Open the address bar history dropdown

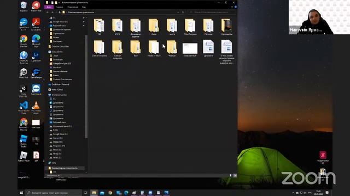pos(178,12)
